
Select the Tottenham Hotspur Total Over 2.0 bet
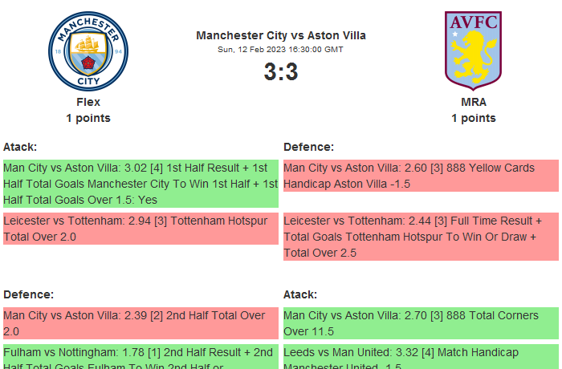tap(140, 229)
